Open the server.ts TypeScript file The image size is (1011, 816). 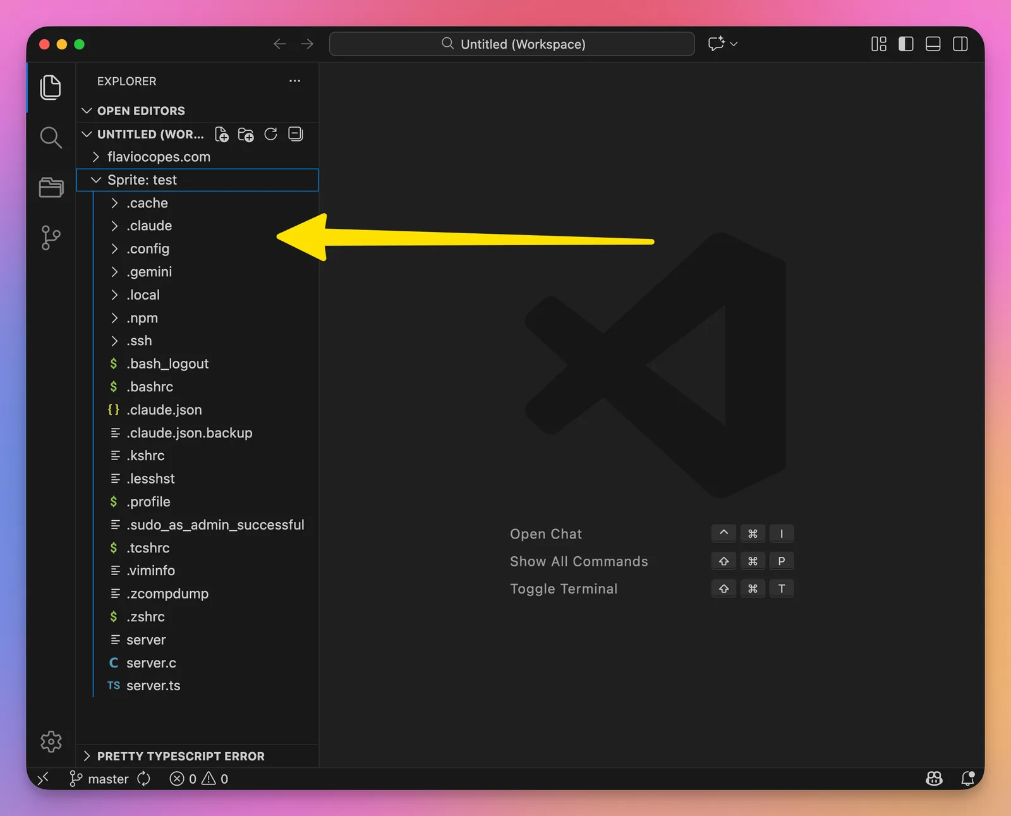197,686
